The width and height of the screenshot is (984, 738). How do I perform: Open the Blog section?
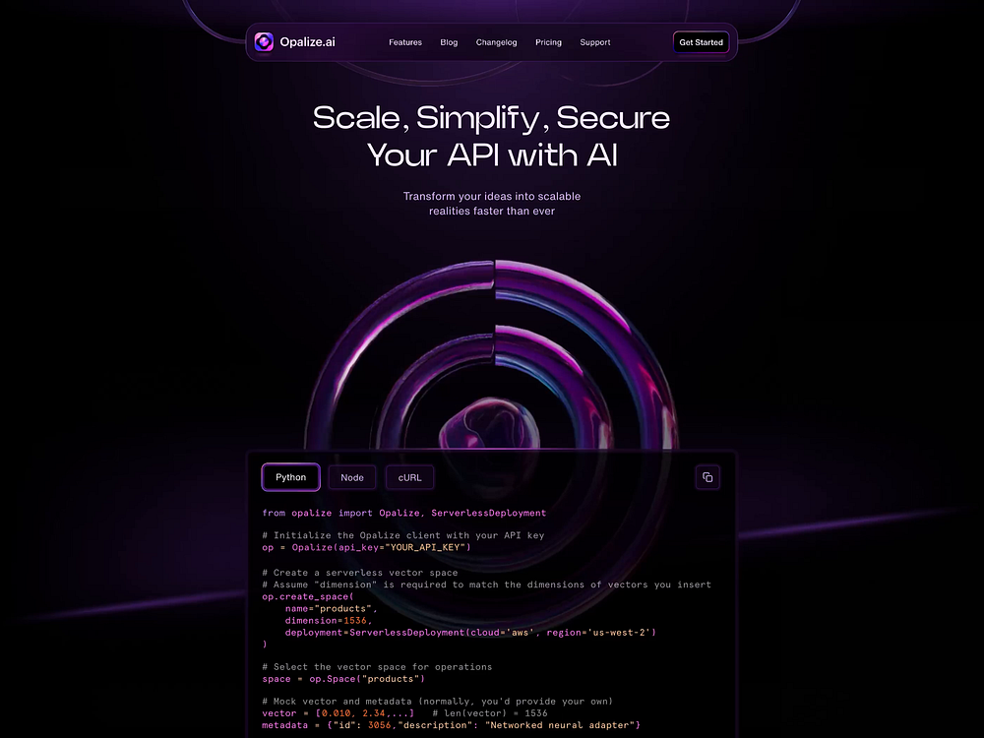[449, 42]
